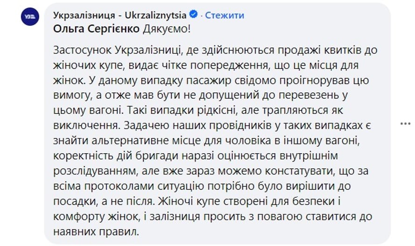Click the phrase "комфорту жінок"

(96, 216)
